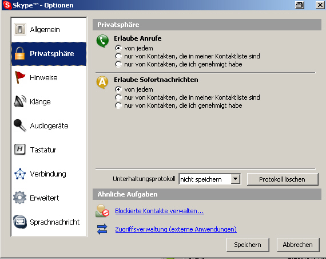Open Zugriffsverwaltung (externe Anwendungen) link
Image resolution: width=326 pixels, height=259 pixels.
pos(176,229)
